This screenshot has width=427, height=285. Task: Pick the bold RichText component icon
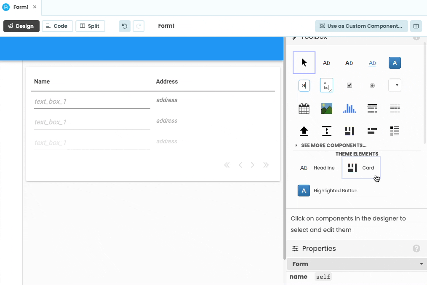349,63
